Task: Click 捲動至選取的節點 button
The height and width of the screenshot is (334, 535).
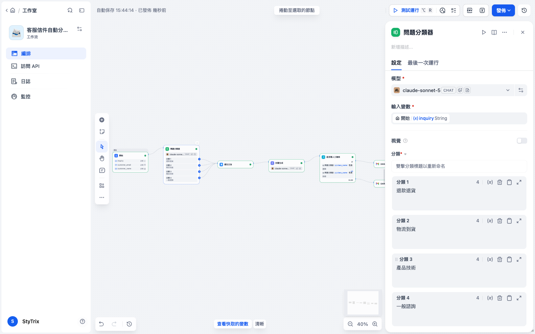Action: (297, 10)
